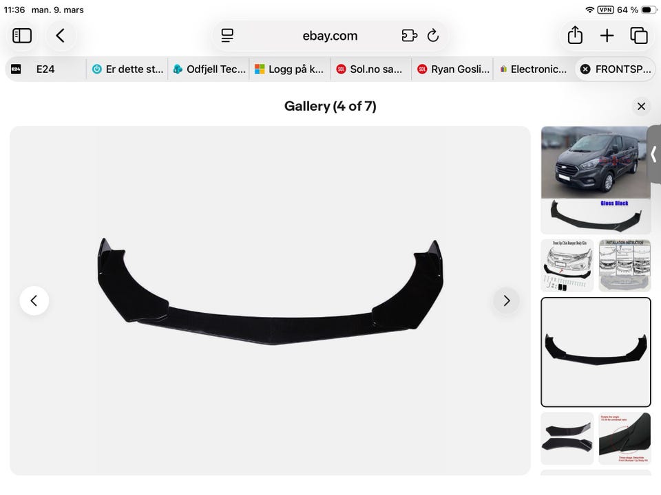Close the gallery with X button
This screenshot has height=495, width=661.
[x=641, y=107]
